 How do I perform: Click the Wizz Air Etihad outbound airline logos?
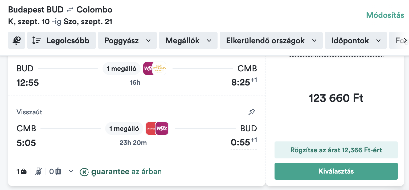coord(154,68)
